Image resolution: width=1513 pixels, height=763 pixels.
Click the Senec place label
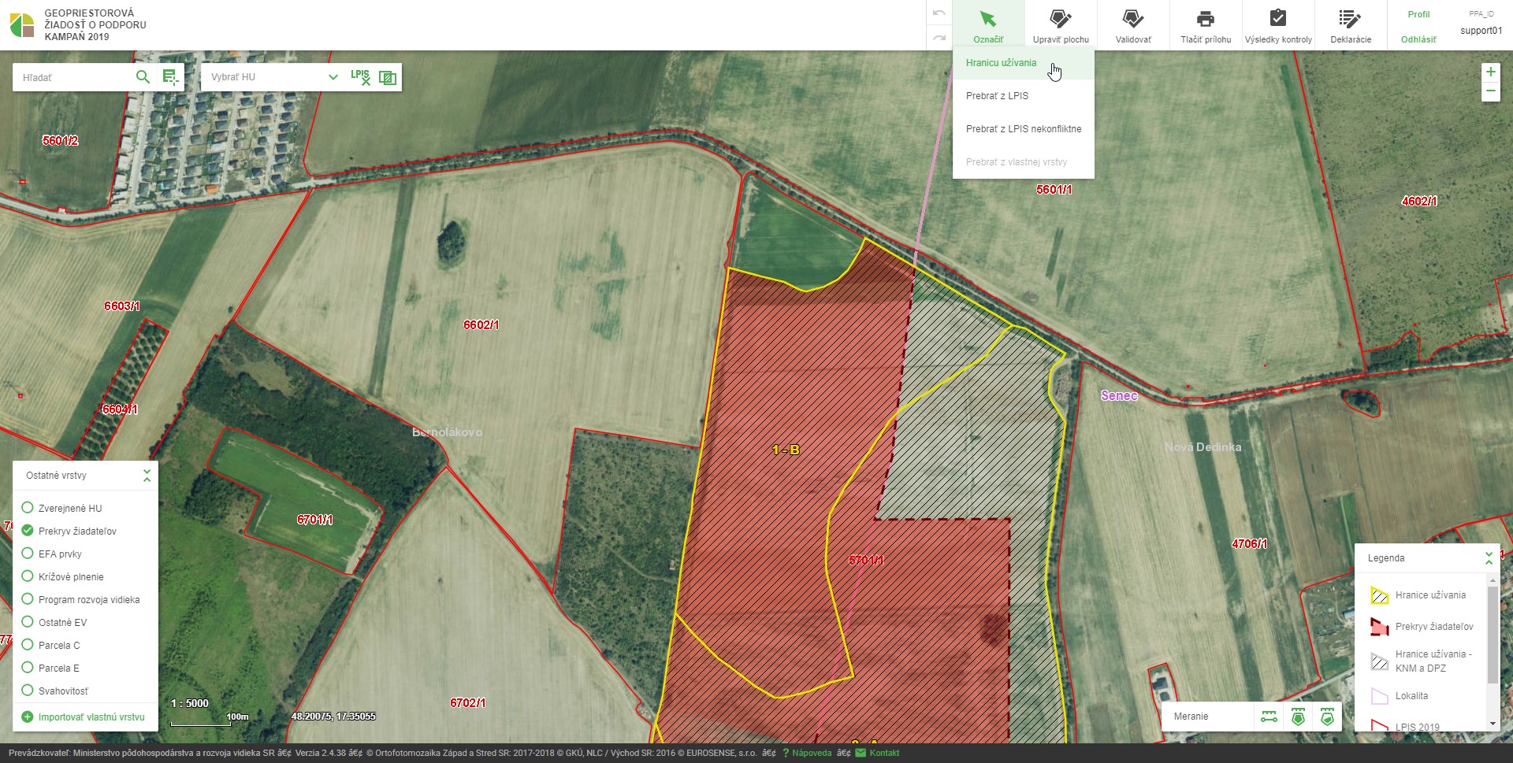coord(1119,395)
